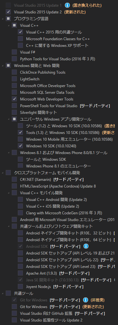Enable PowerShell Tools for Visual Studio
The width and height of the screenshot is (118, 325).
[14, 106]
